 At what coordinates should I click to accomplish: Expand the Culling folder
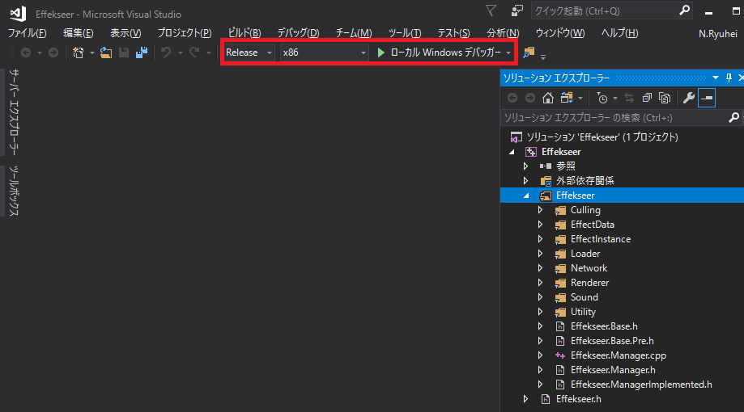pyautogui.click(x=540, y=210)
